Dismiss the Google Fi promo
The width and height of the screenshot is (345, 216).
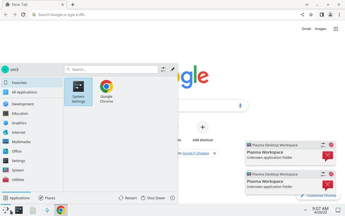tap(215, 153)
